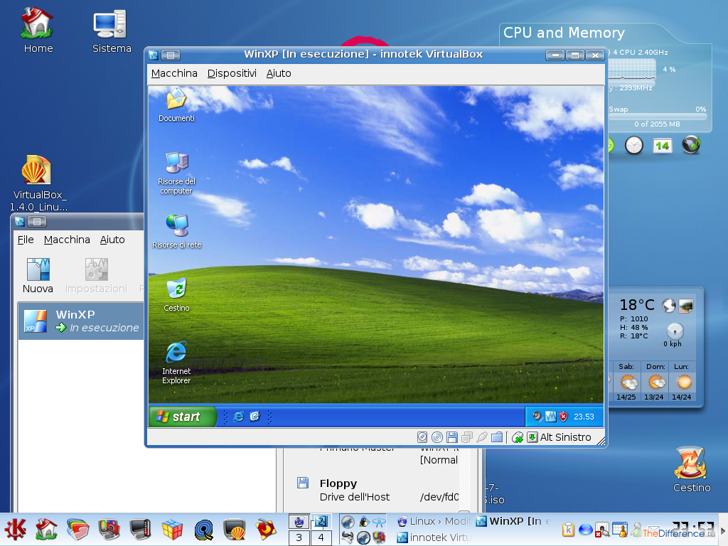Click the VirtualBox shell launcher in panel
This screenshot has width=728, height=546.
[235, 529]
